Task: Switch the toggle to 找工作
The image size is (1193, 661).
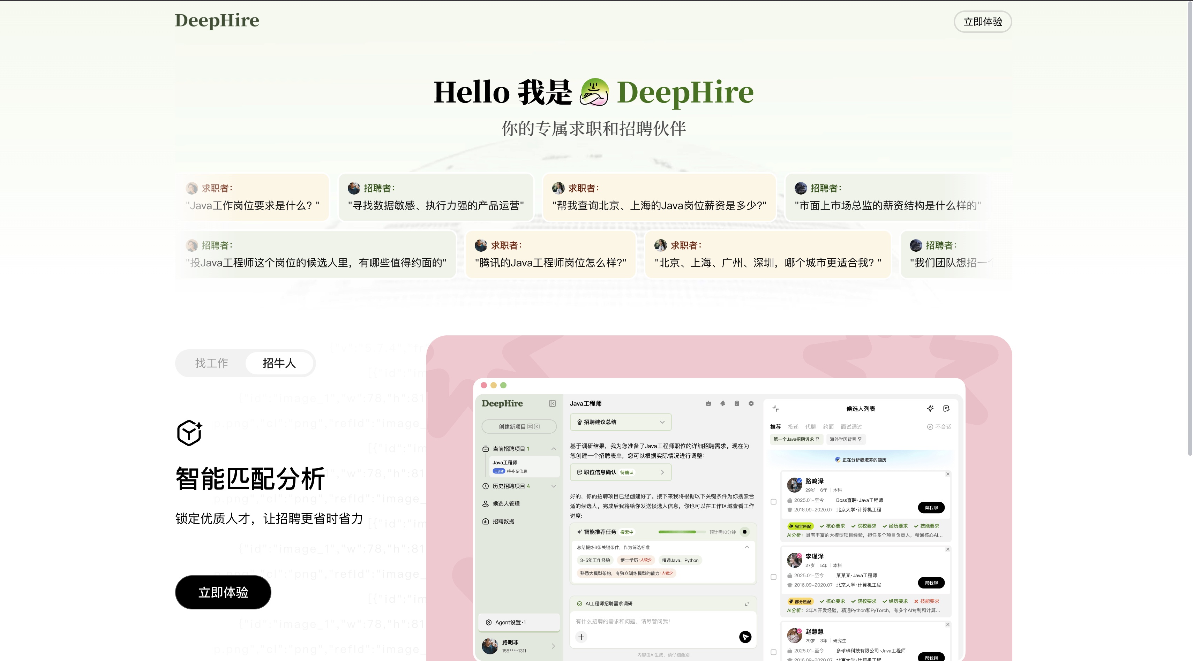Action: (212, 363)
